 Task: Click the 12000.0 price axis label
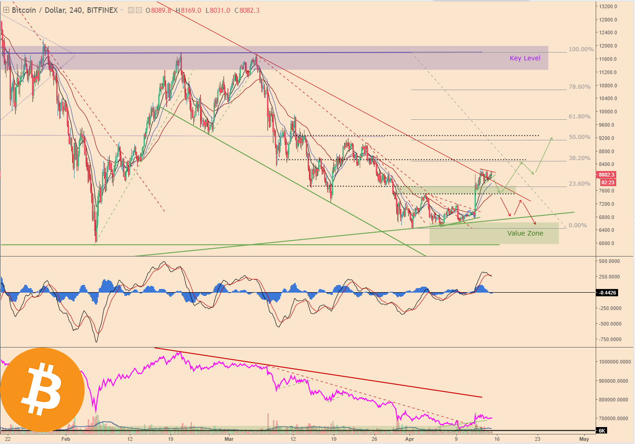[x=608, y=46]
